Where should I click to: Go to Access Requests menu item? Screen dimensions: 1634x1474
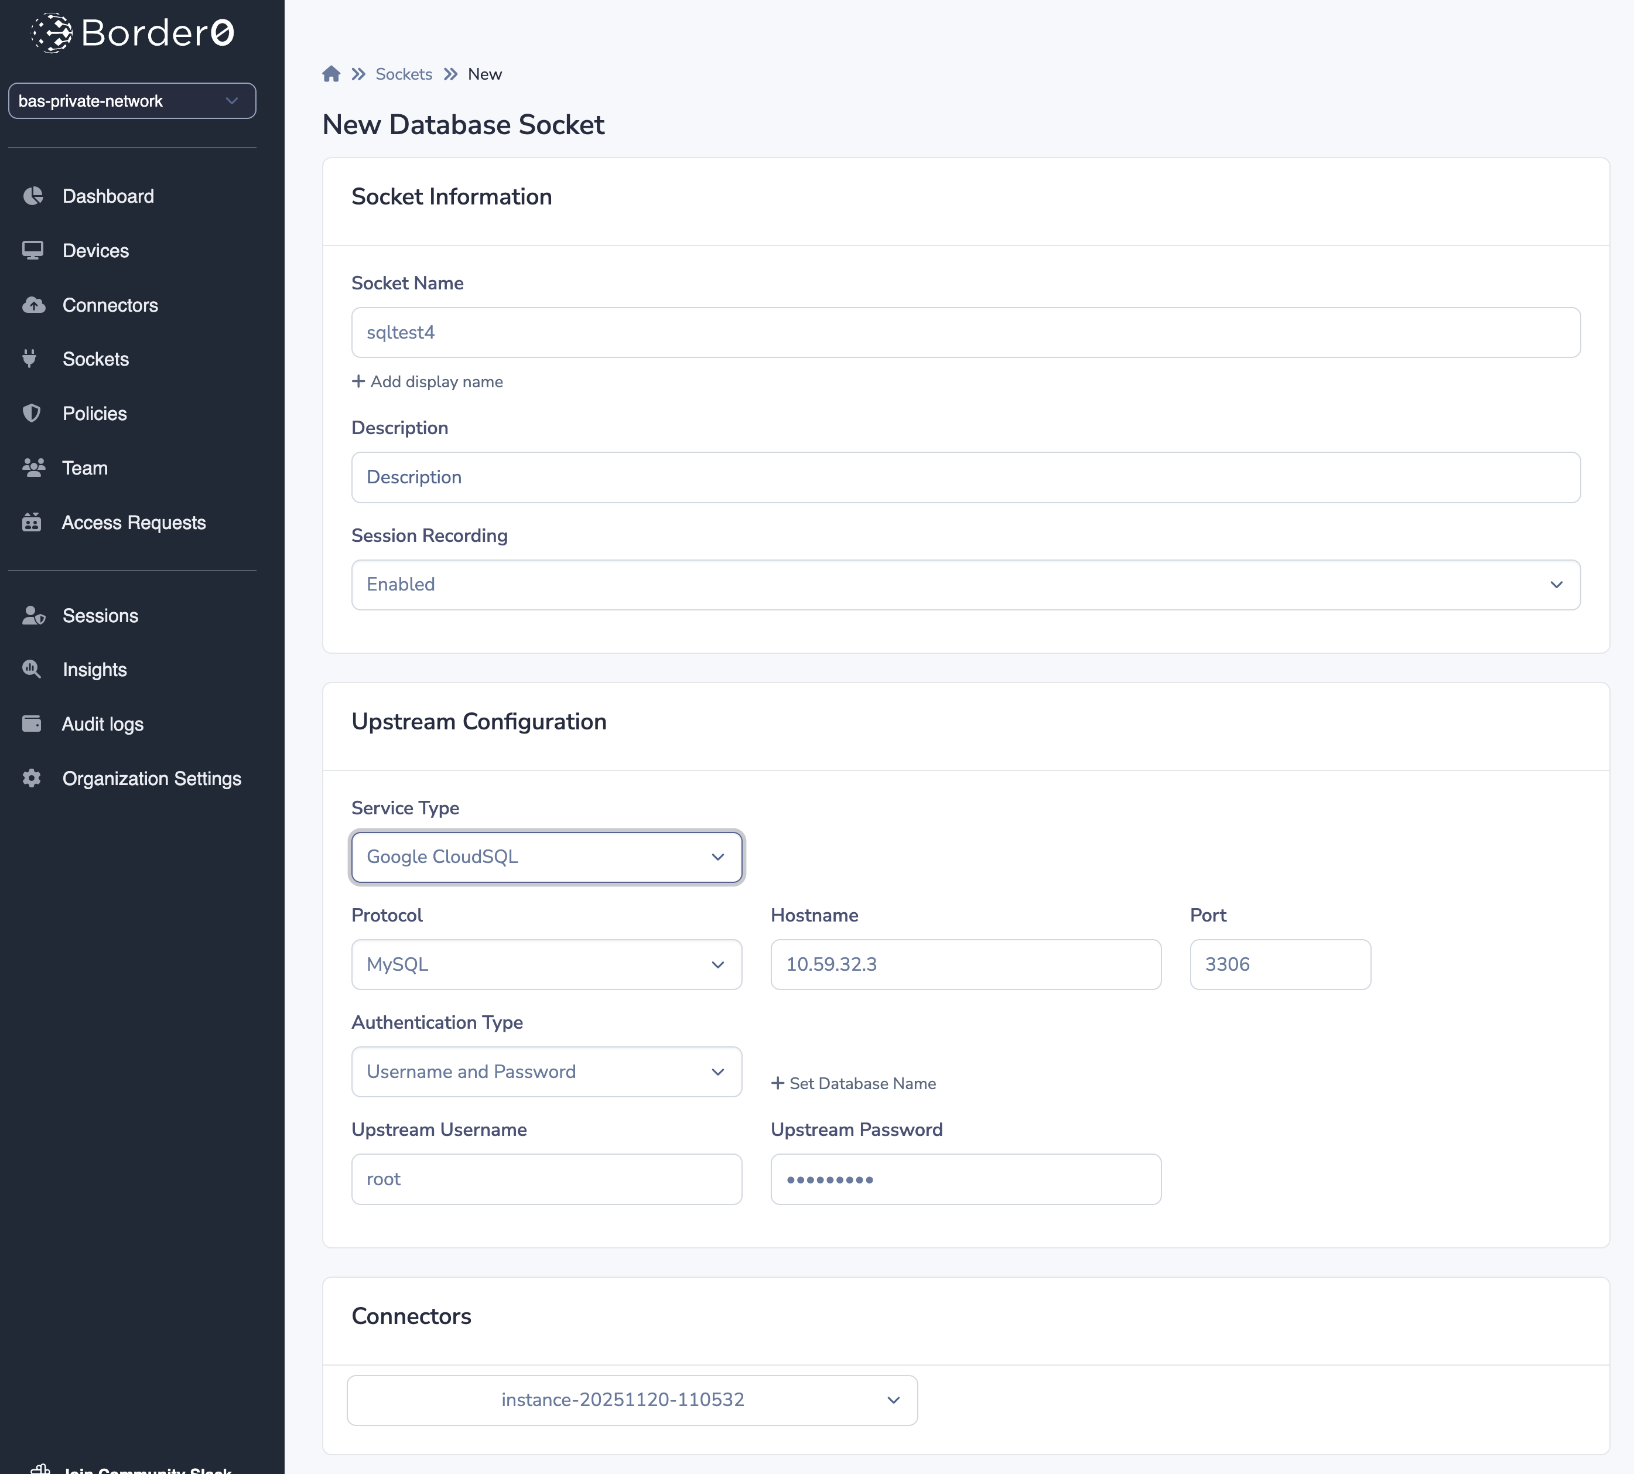[x=134, y=523]
